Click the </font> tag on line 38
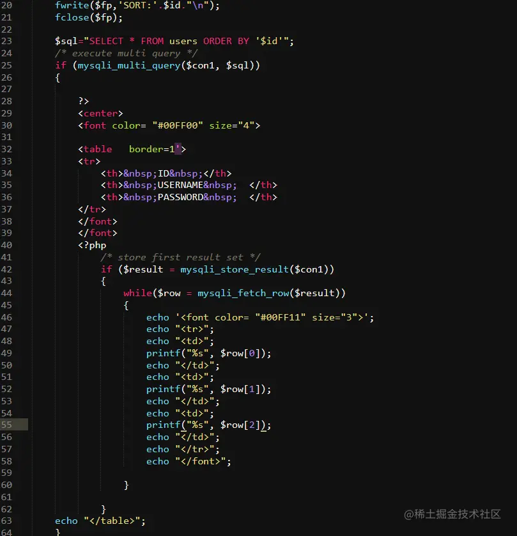Image resolution: width=517 pixels, height=536 pixels. point(98,222)
